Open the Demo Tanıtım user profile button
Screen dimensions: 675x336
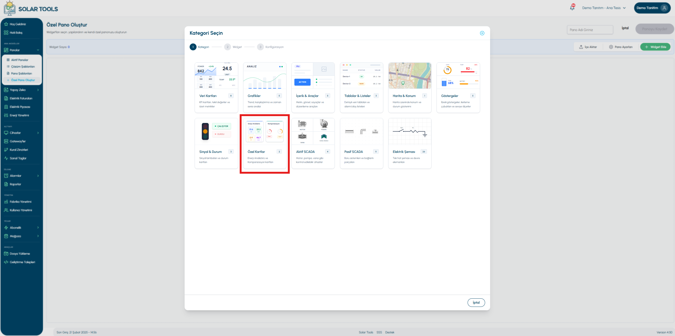pyautogui.click(x=652, y=8)
